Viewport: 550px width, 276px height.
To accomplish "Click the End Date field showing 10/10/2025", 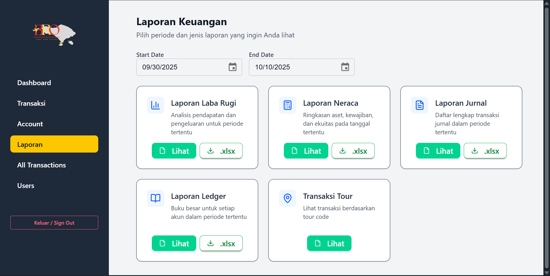I will point(302,67).
